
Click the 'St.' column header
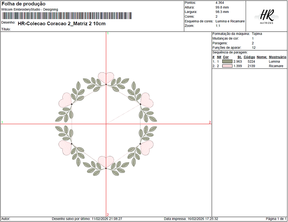click(240, 57)
